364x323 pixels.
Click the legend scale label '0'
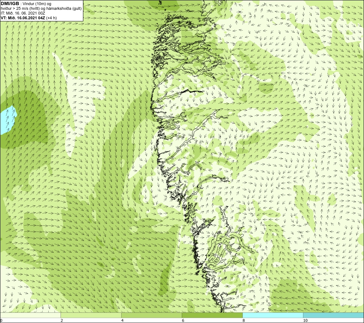pos(1,320)
